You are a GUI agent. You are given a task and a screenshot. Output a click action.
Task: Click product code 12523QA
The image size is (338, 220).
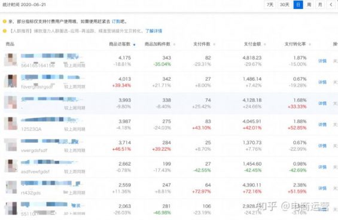point(31,129)
